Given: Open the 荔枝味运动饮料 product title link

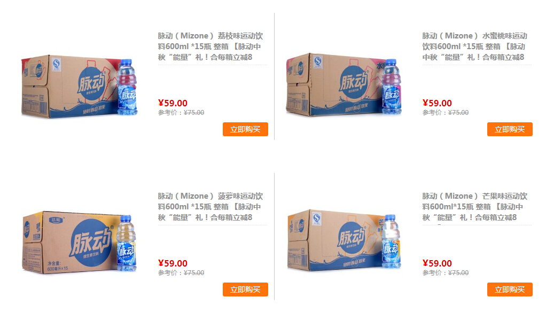Looking at the screenshot, I should 210,46.
